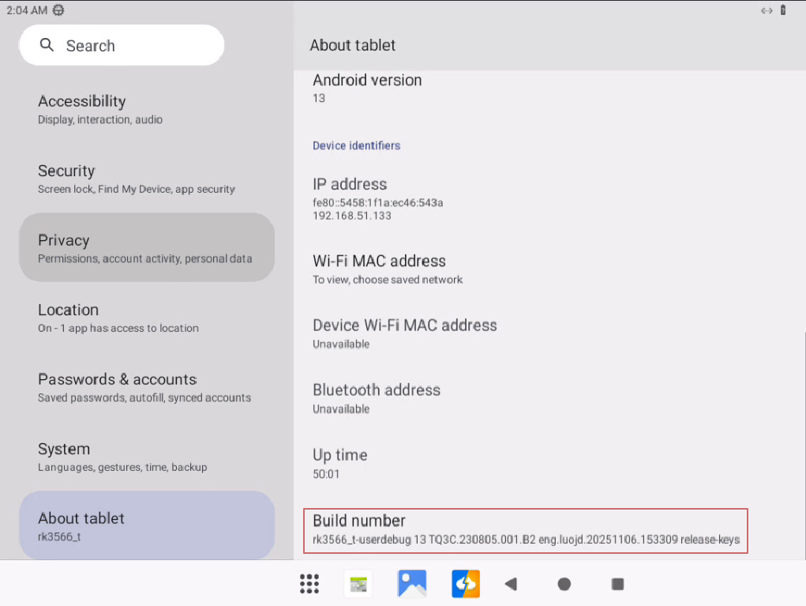Launch the blue-orange cloud lightning app
Image resolution: width=806 pixels, height=606 pixels.
click(x=466, y=584)
